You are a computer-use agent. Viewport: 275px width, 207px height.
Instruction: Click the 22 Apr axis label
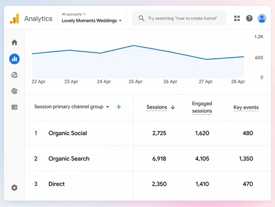click(38, 82)
